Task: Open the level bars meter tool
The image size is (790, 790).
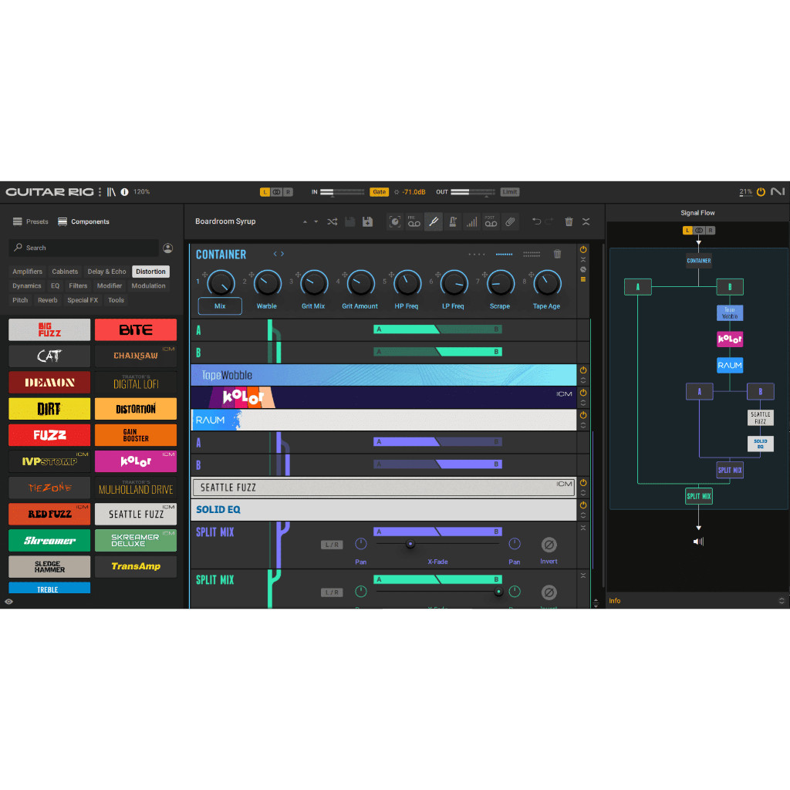Action: tap(471, 221)
